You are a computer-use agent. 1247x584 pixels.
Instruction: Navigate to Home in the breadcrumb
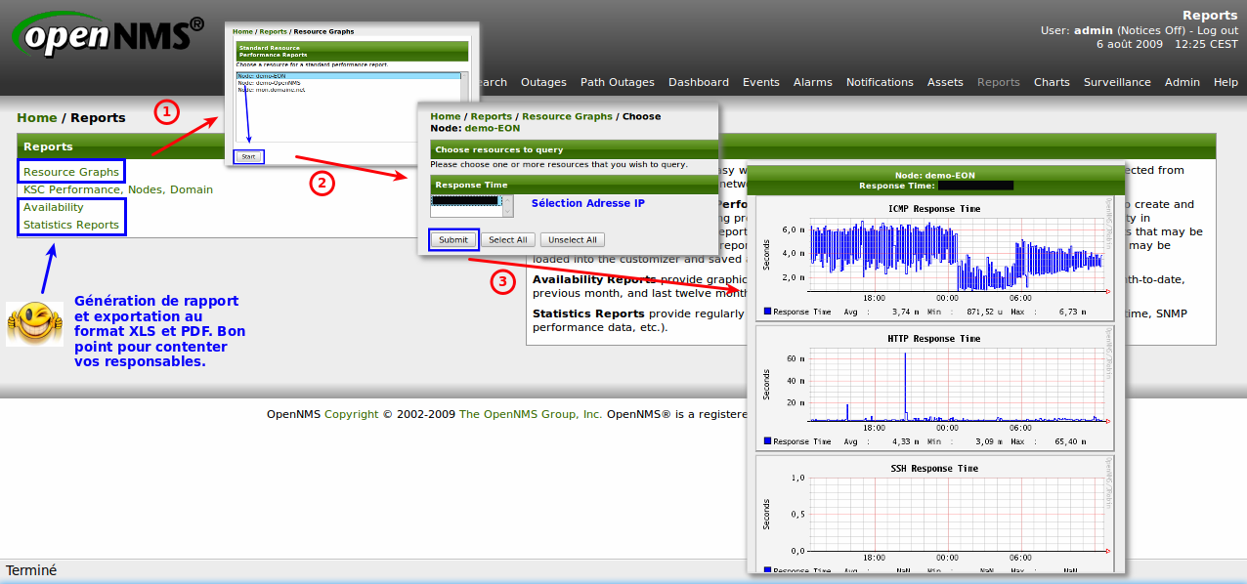point(37,118)
